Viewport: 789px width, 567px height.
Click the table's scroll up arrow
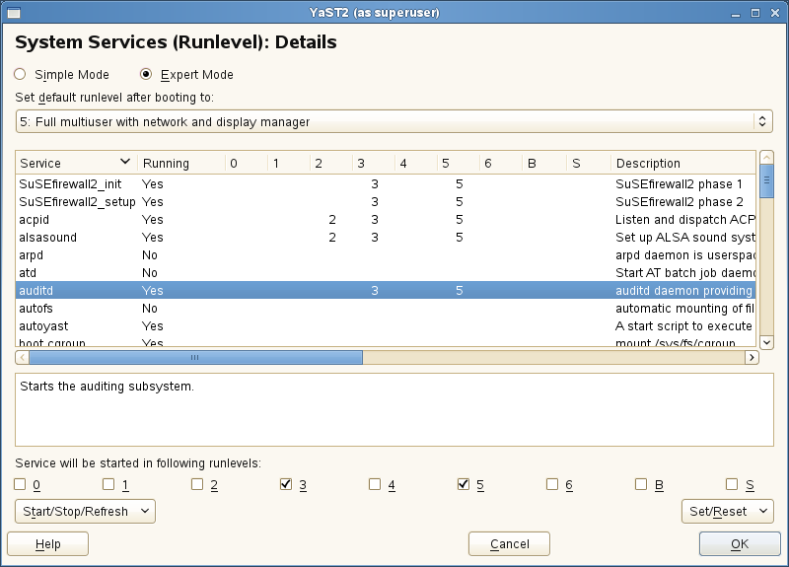(x=766, y=158)
